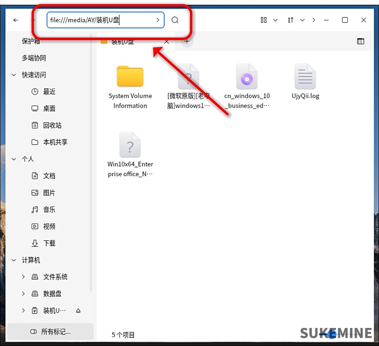379x346 pixels.
Task: Open 下载 folder from sidebar
Action: click(x=49, y=243)
